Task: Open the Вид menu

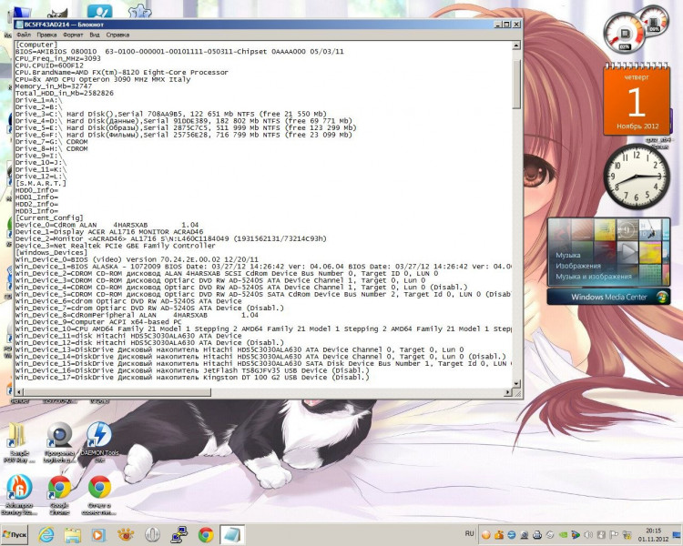Action: [95, 35]
